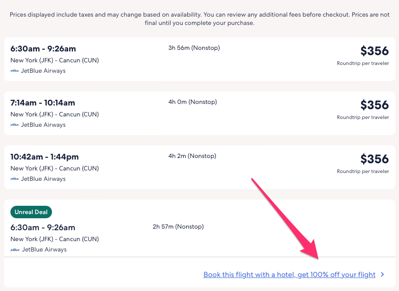This screenshot has width=399, height=291.
Task: Click the $356 price on the 4h 0m flight
Action: (x=374, y=105)
